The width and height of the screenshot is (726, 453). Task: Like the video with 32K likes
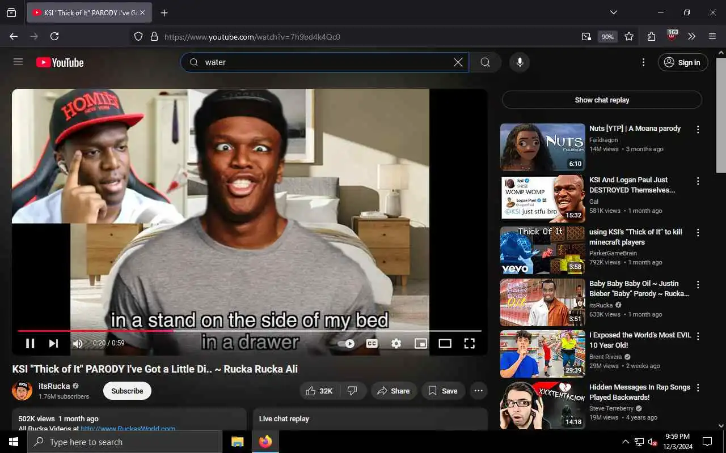[319, 391]
